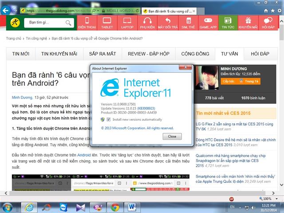Open the LAPTOP category
284x213 pixels.
[x=127, y=23]
